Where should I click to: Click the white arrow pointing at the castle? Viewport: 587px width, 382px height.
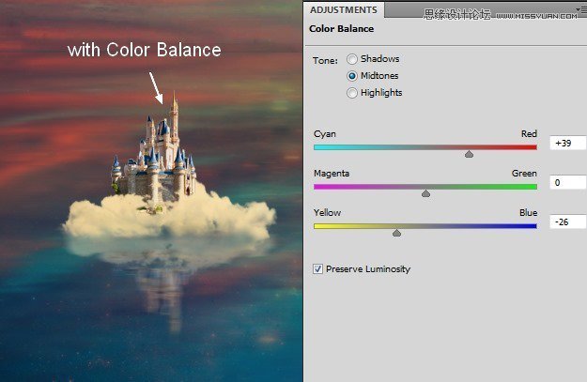(156, 89)
